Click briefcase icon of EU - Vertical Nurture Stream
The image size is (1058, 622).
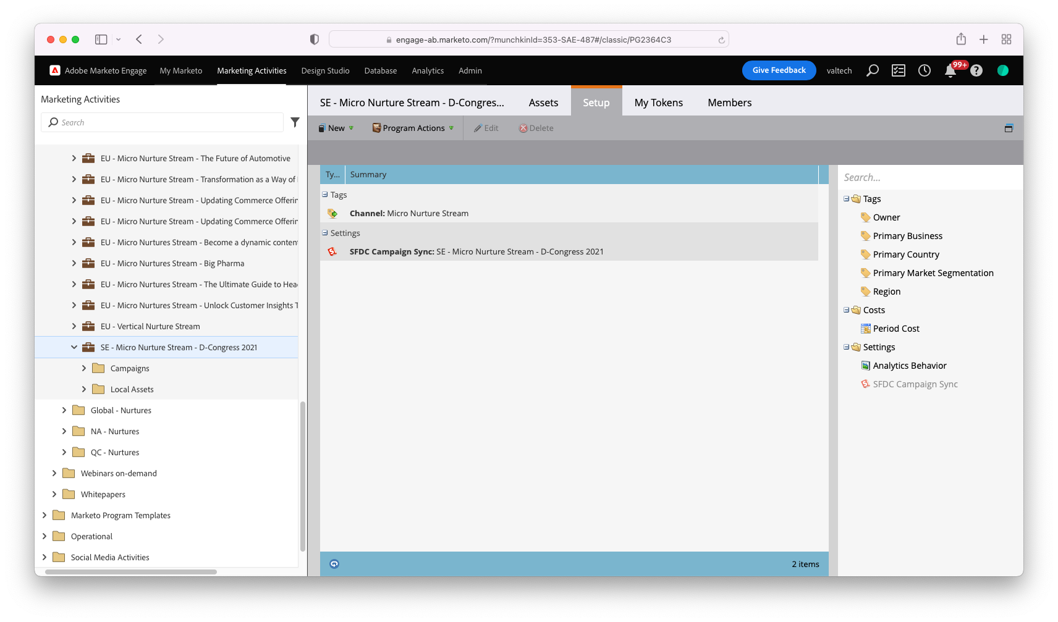[88, 326]
